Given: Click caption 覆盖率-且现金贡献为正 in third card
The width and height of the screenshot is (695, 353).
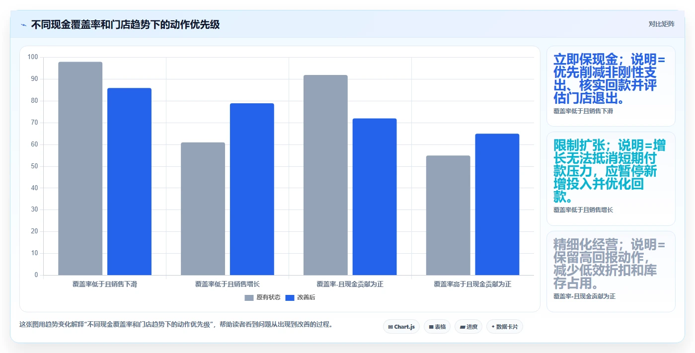Looking at the screenshot, I should click(585, 296).
